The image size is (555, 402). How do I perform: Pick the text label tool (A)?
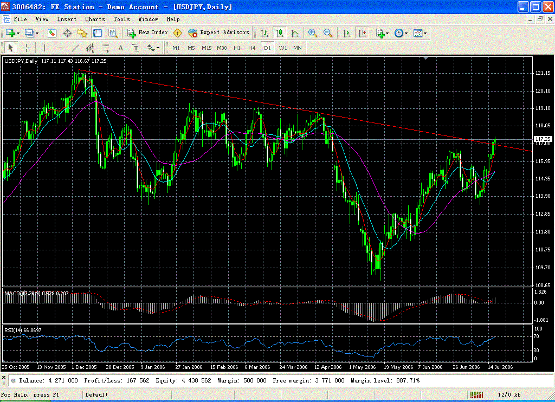[120, 48]
